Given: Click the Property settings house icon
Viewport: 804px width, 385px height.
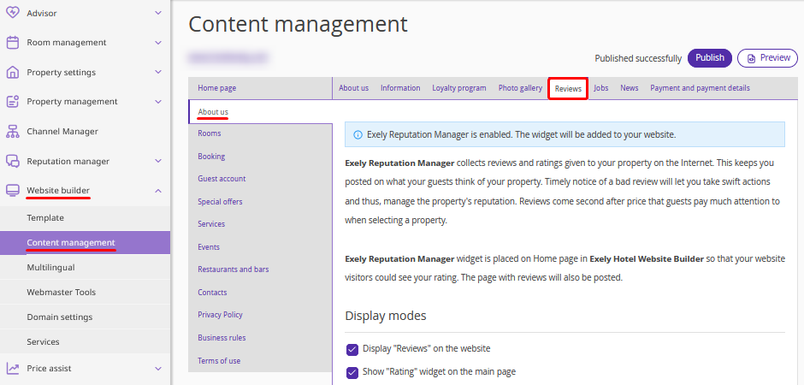Looking at the screenshot, I should click(13, 72).
